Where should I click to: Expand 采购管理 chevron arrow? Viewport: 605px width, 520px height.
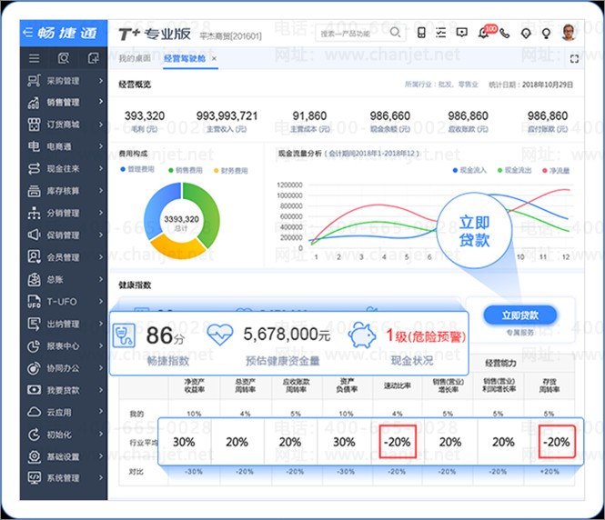click(100, 81)
